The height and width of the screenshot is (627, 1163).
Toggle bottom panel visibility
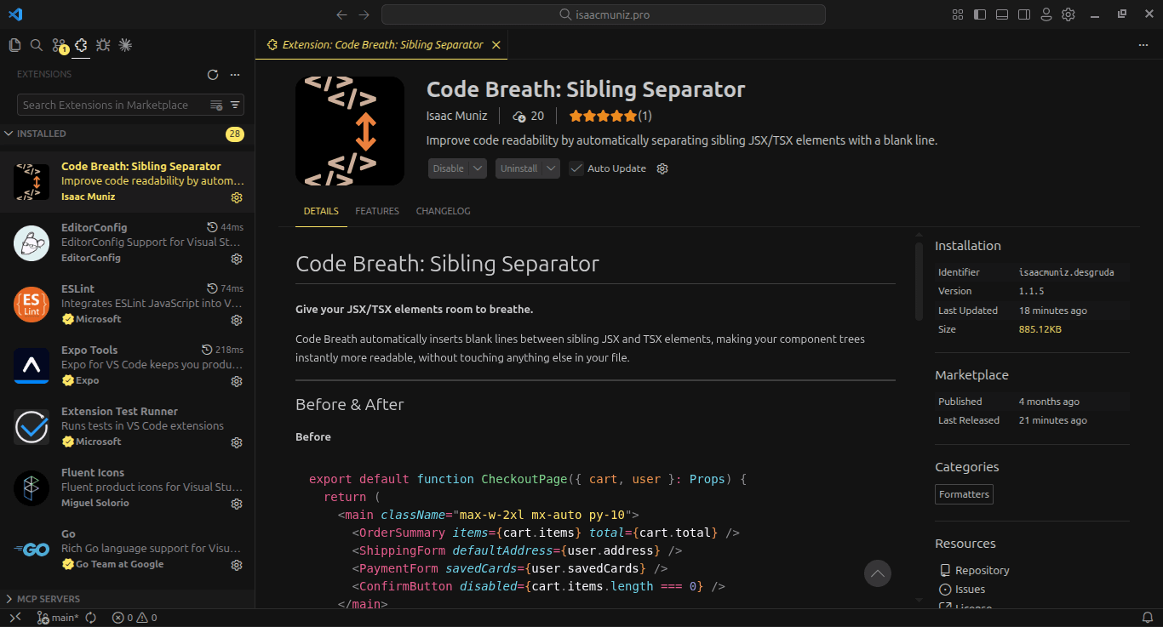1002,14
